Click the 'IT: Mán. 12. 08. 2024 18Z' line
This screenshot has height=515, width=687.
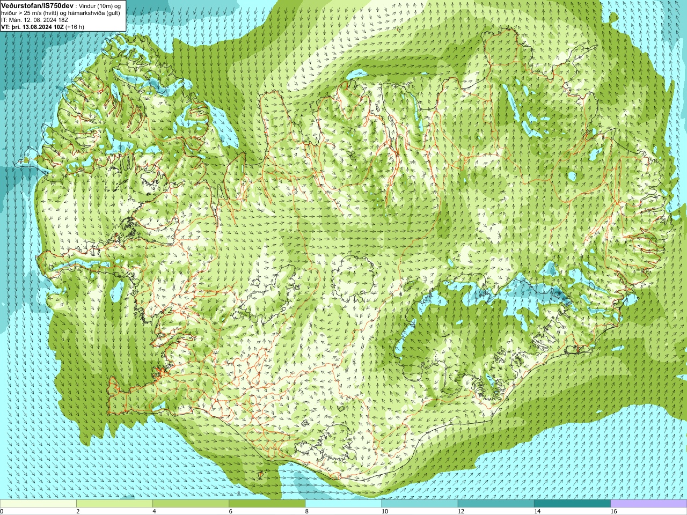(x=33, y=20)
